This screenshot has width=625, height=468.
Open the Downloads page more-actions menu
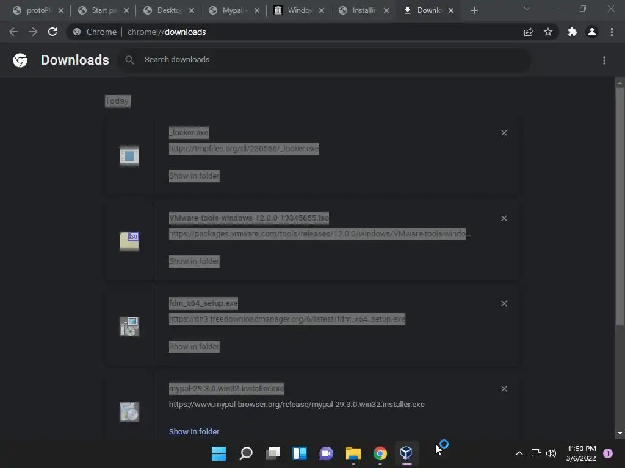click(x=604, y=60)
